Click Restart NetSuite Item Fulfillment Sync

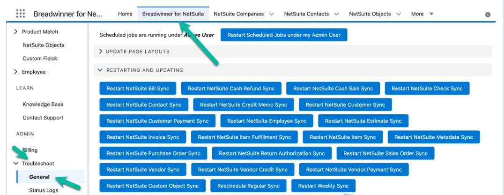(x=245, y=137)
